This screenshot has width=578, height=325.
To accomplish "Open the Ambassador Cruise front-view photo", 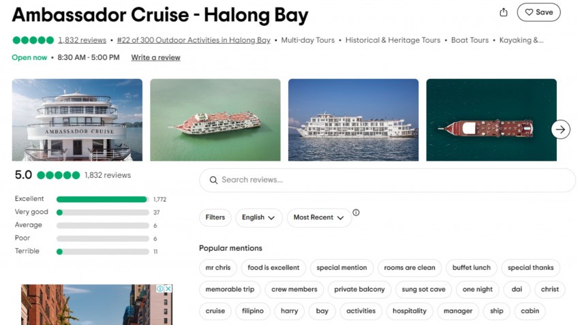I will (77, 120).
